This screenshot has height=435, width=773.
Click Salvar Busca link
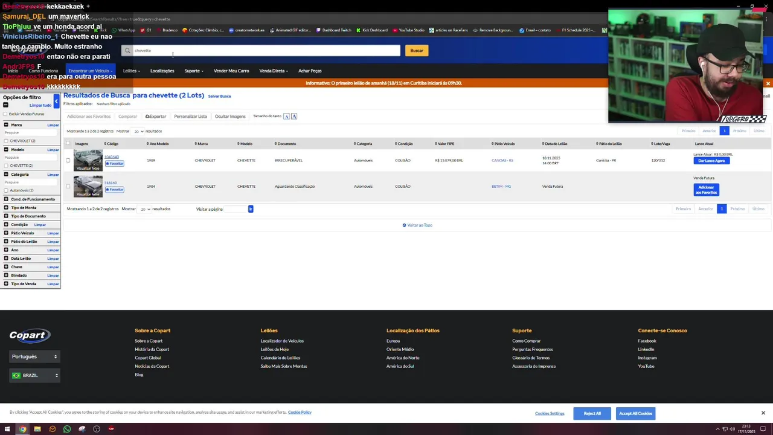tap(219, 96)
